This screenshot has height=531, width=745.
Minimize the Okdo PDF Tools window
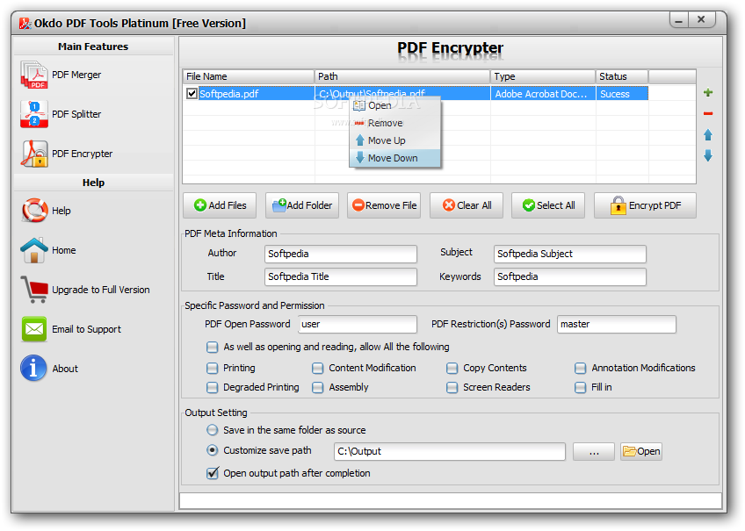pyautogui.click(x=678, y=20)
